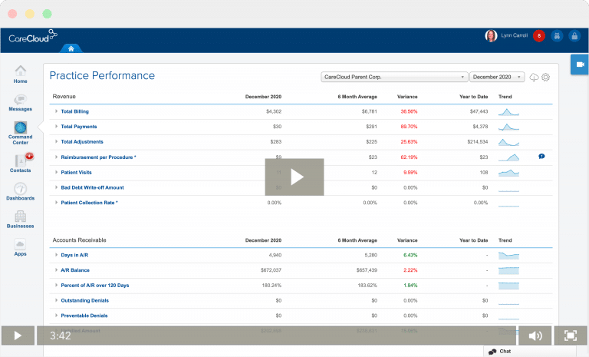Click the cloud download icon
589x357 pixels.
point(535,77)
